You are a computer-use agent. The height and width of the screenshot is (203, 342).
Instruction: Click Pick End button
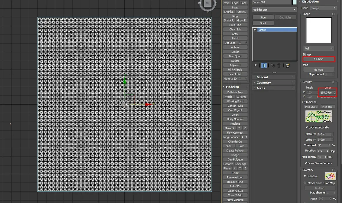click(327, 107)
